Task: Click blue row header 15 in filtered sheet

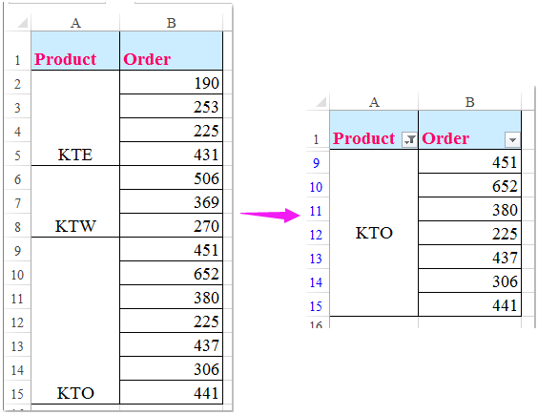Action: (x=317, y=305)
